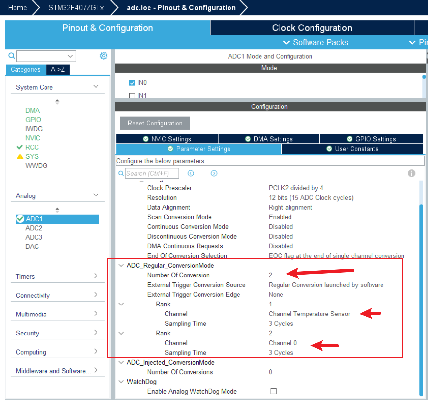Screen dimensions: 428x400
Task: Switch to the Clock Configuration tab
Action: pos(312,28)
